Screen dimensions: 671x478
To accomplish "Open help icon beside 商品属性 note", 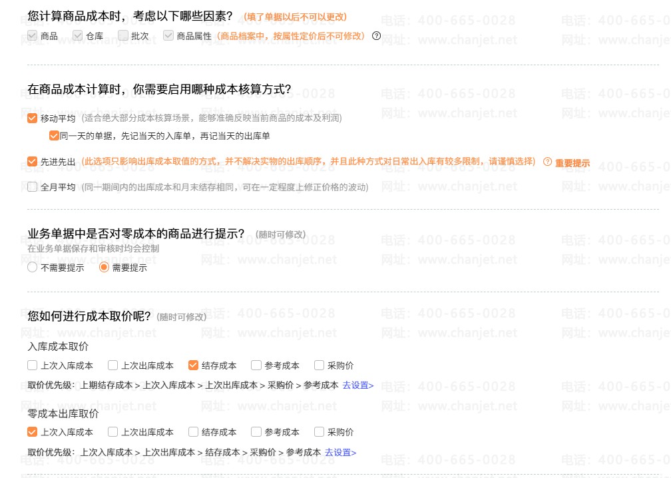I will click(x=376, y=36).
